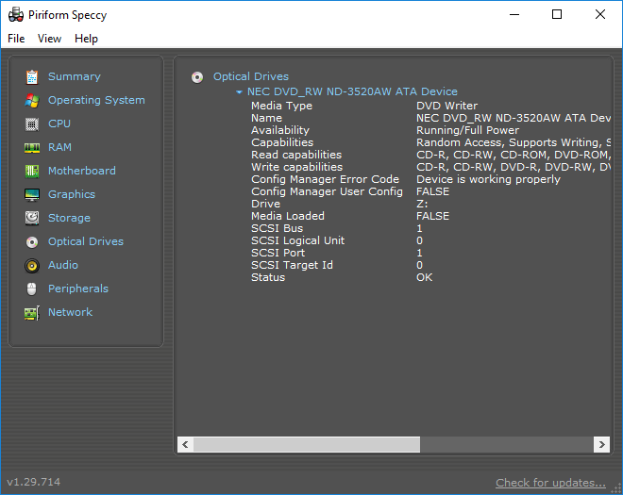Screen dimensions: 623x495
Task: Click the Drive row label
Action: pyautogui.click(x=266, y=204)
